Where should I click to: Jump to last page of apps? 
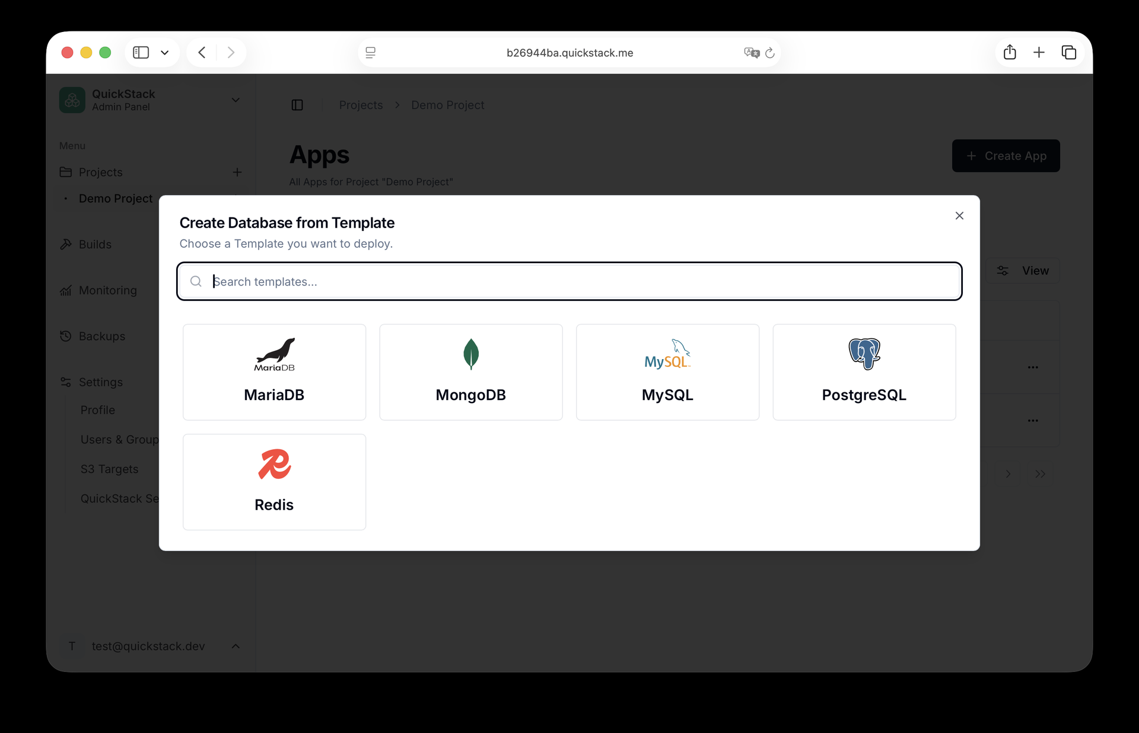(x=1040, y=474)
